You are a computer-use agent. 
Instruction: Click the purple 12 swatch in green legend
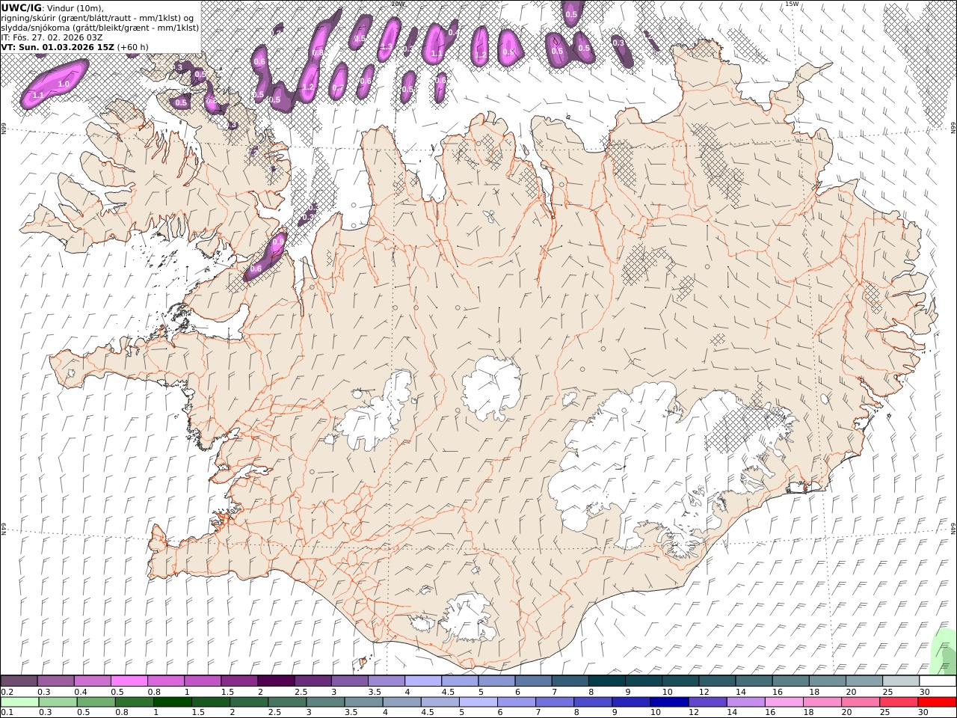707,702
